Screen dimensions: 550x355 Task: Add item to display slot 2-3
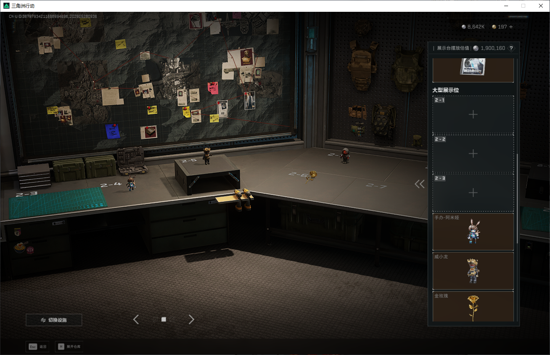[473, 193]
